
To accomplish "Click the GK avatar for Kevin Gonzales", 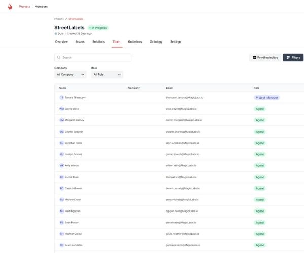I will [62, 245].
